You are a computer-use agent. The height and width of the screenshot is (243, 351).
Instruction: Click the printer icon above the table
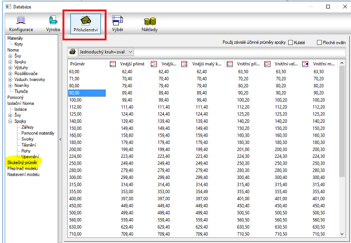(x=72, y=52)
